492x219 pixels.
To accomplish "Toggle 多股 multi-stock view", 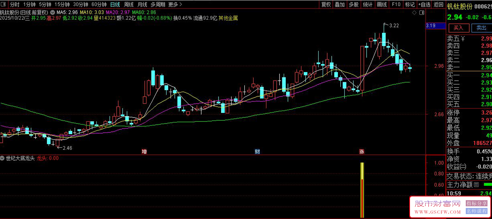I will pos(353,5).
